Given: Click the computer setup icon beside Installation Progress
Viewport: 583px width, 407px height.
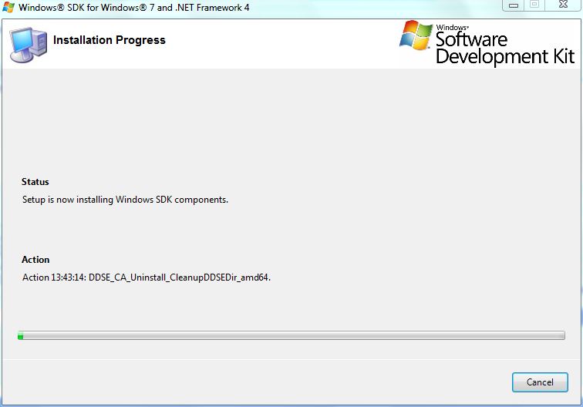Looking at the screenshot, I should coord(29,45).
